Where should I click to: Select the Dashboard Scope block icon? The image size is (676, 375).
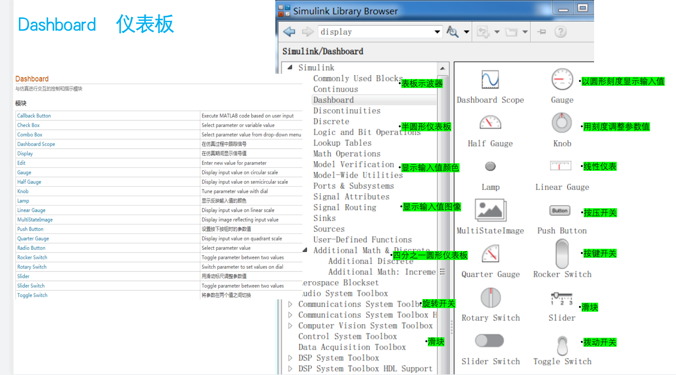pos(490,80)
